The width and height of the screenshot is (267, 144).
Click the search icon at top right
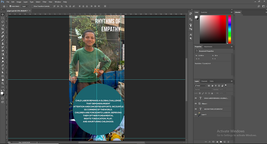[x=259, y=6]
